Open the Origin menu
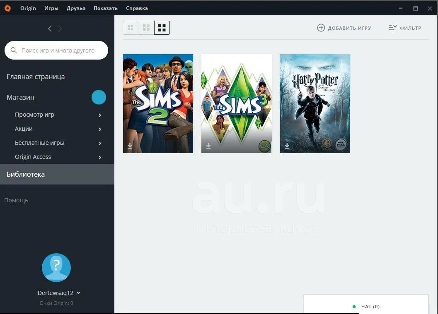 (x=28, y=8)
